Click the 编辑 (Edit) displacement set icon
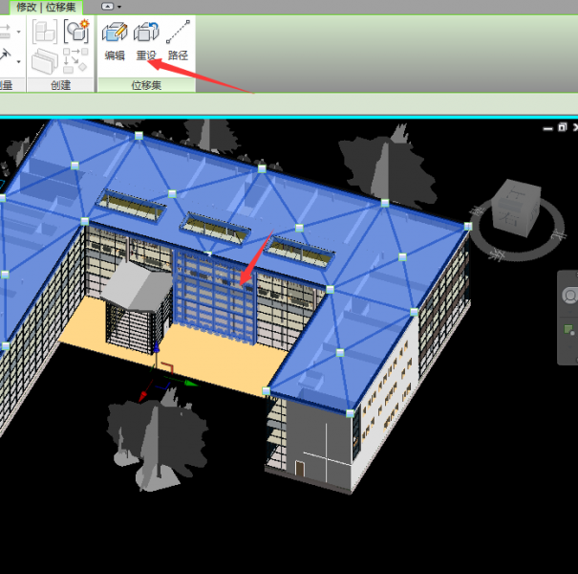Image resolution: width=578 pixels, height=574 pixels. (115, 33)
